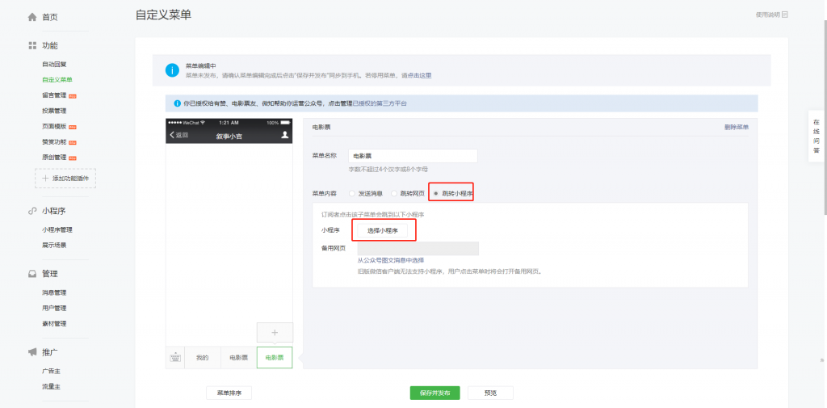
Task: Click the 推广 megaphone icon in sidebar
Action: [32, 352]
